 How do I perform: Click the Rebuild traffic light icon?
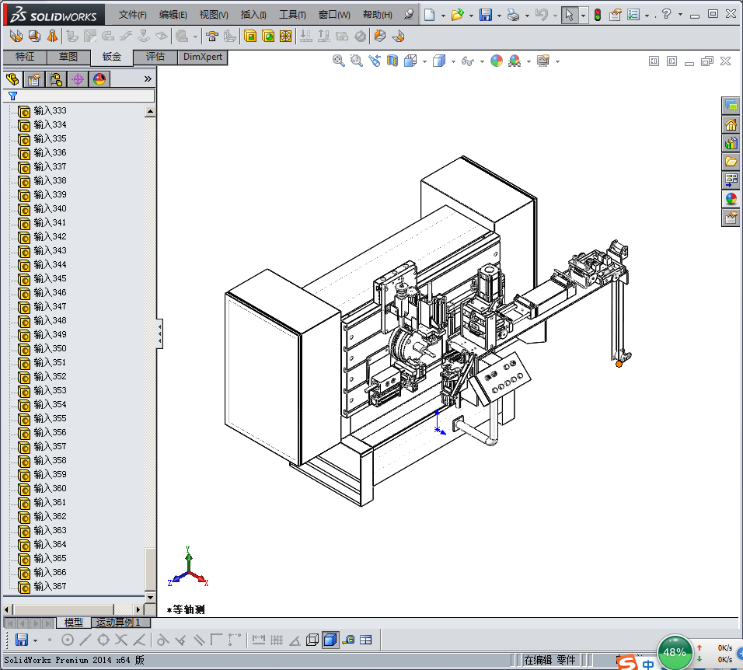click(x=598, y=15)
